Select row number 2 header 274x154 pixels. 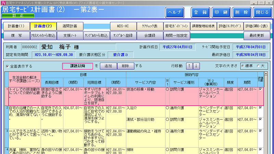[x=7, y=117]
